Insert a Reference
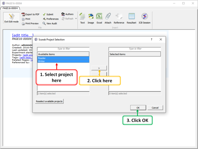 pos(119,17)
